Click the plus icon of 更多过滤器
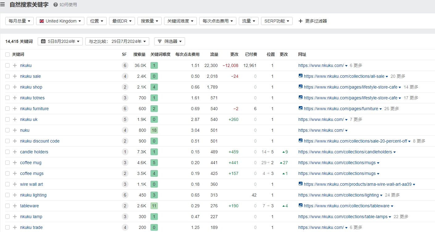This screenshot has width=435, height=232. click(x=300, y=21)
